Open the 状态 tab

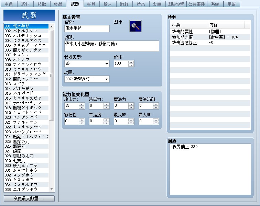click(x=141, y=4)
